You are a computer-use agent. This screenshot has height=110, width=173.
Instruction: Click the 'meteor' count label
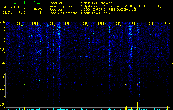(x=39, y=9)
